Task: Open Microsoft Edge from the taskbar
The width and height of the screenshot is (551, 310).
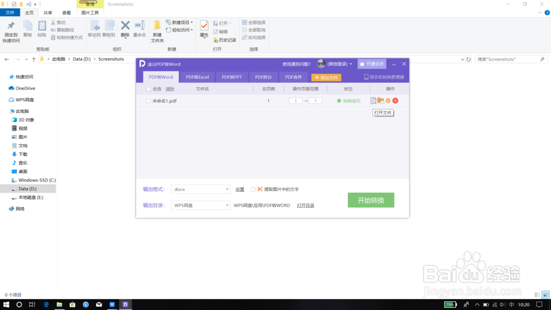Action: click(46, 304)
